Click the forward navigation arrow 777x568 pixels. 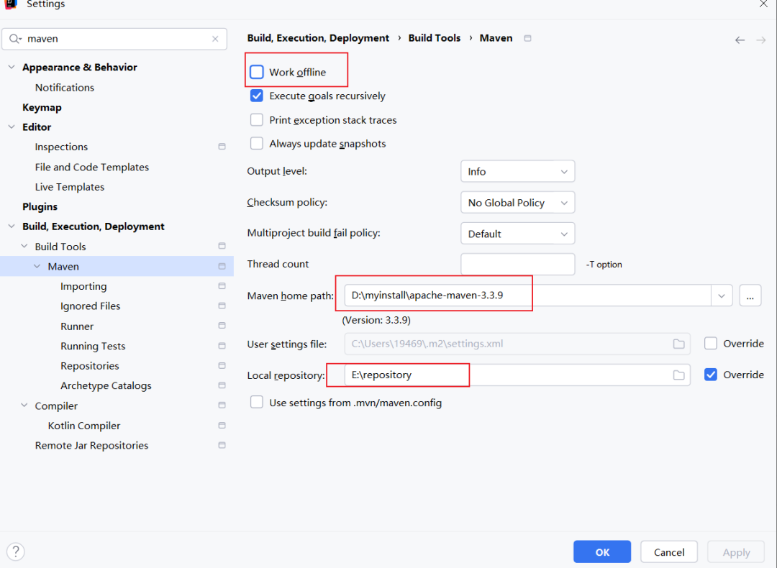pos(760,40)
